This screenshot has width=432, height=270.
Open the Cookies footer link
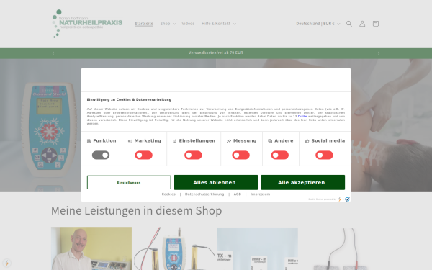point(168,194)
